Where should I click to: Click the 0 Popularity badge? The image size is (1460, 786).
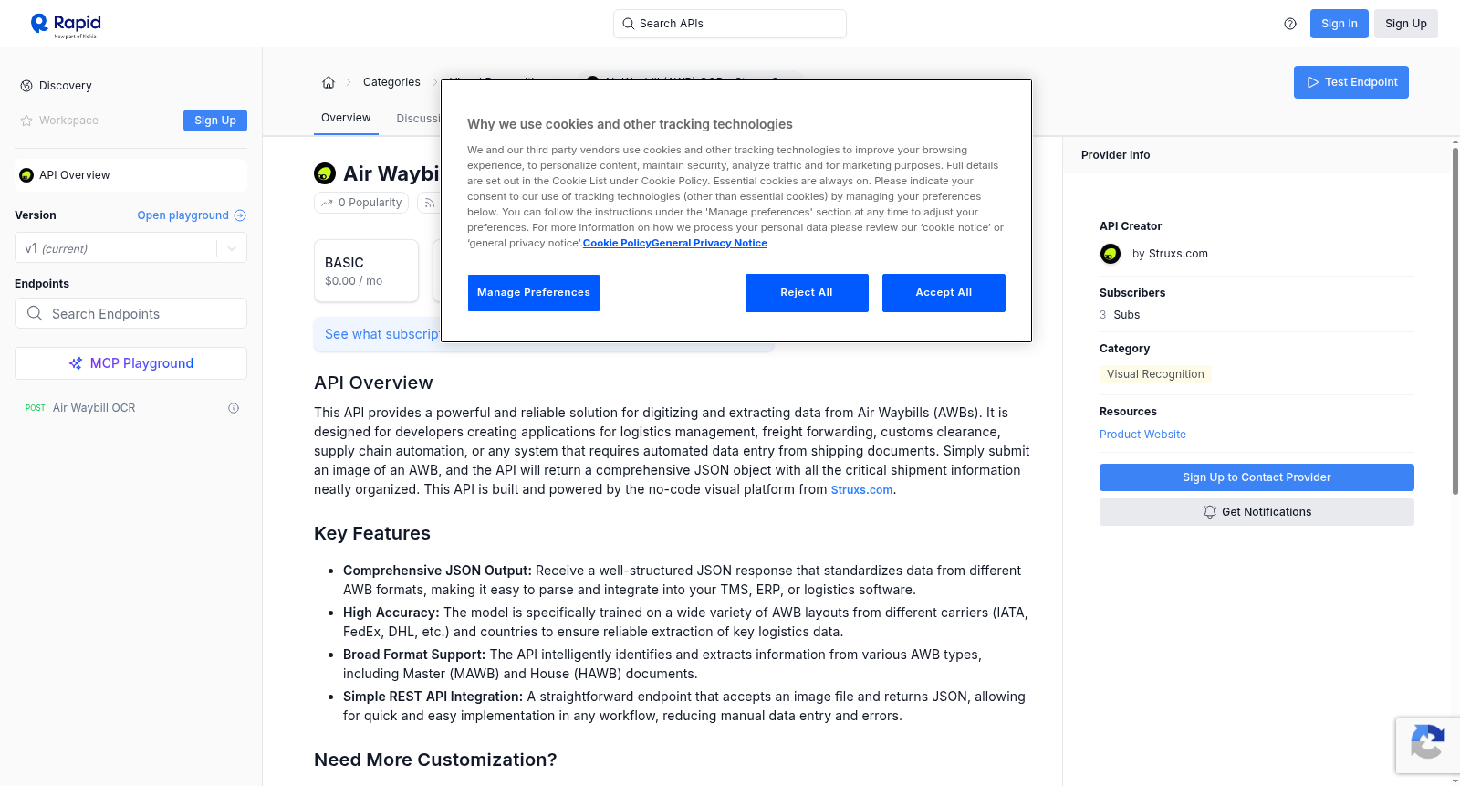(362, 203)
